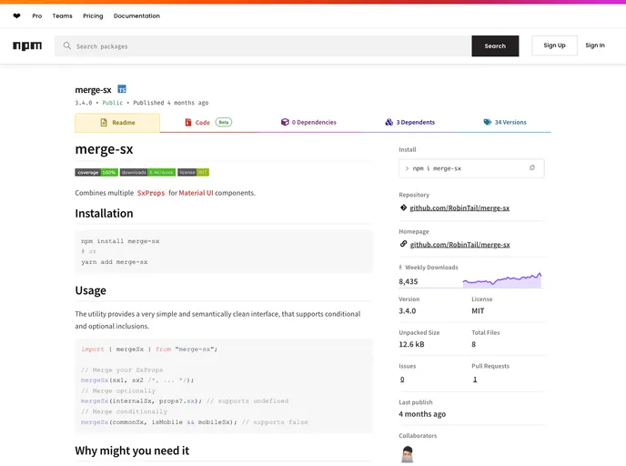Image resolution: width=626 pixels, height=466 pixels.
Task: Click the Search button
Action: 495,46
